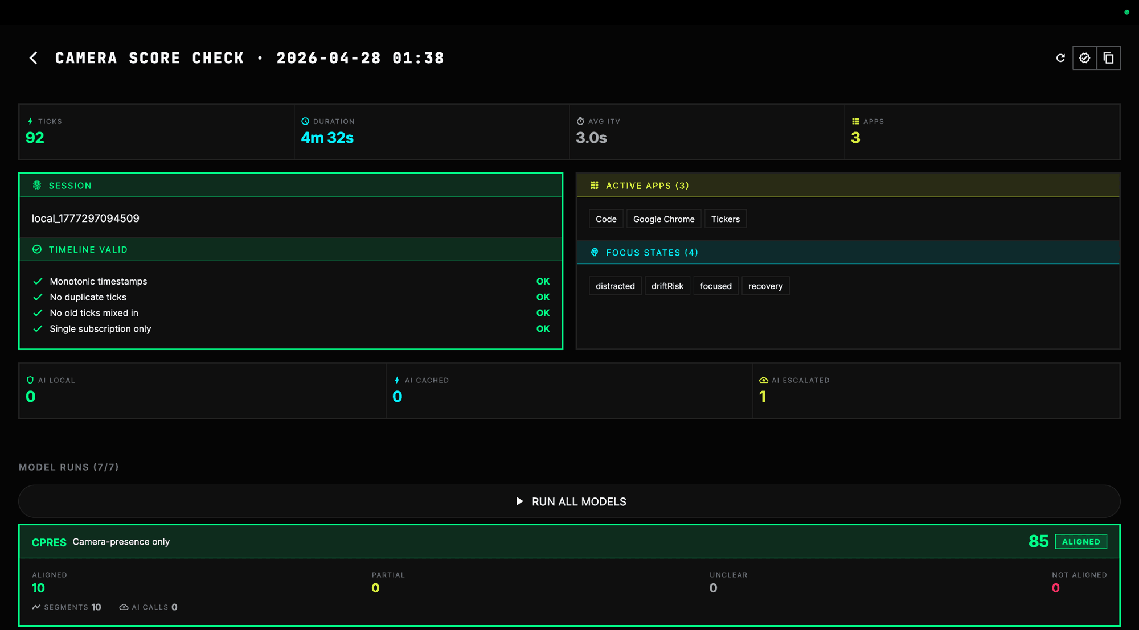Click OK status for Single subscription only
Viewport: 1139px width, 630px height.
click(543, 329)
